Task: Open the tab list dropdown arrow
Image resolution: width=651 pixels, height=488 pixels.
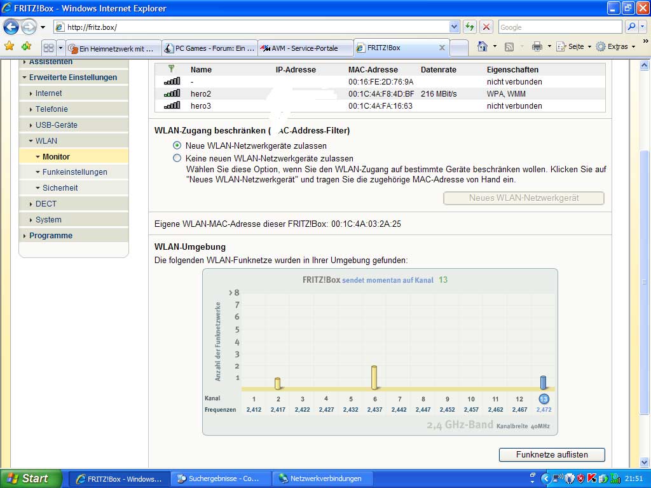Action: click(x=60, y=48)
